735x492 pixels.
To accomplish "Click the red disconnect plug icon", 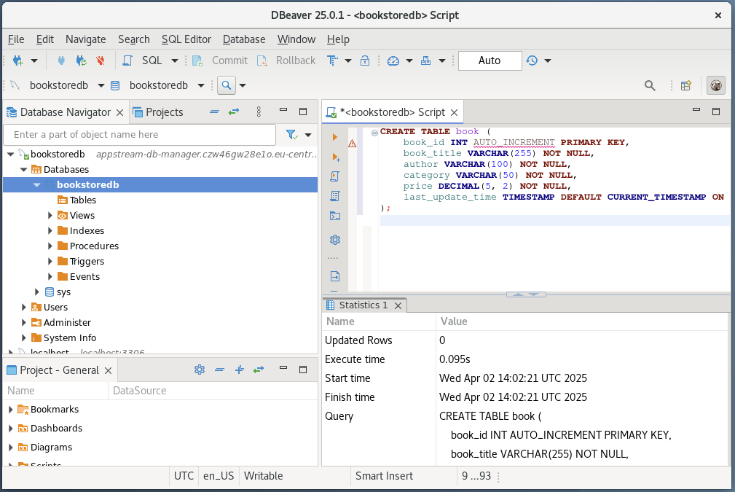I will (101, 60).
